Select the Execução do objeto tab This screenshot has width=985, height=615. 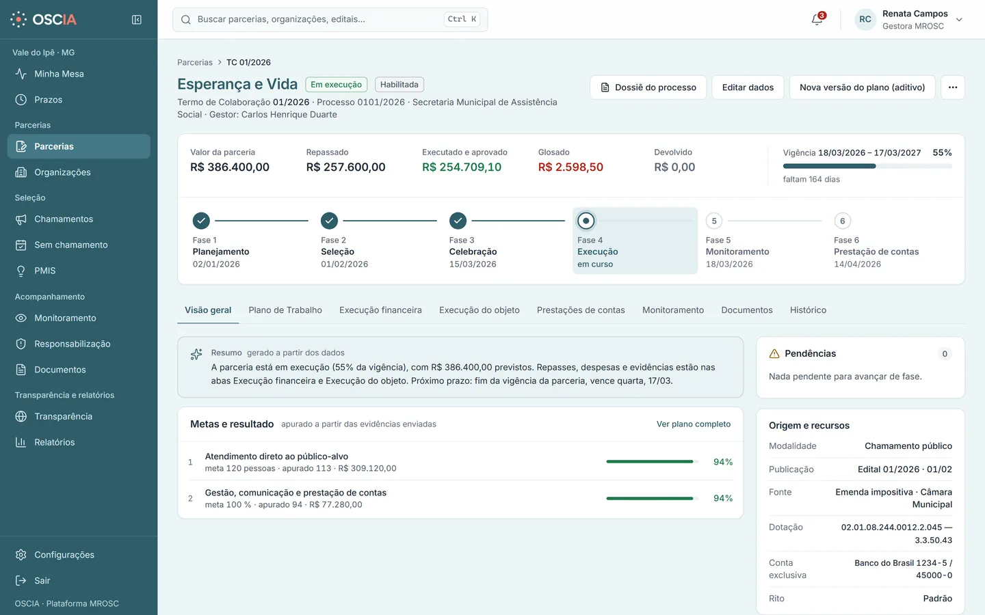tap(480, 310)
